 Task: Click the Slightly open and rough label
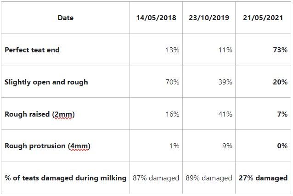pyautogui.click(x=46, y=82)
